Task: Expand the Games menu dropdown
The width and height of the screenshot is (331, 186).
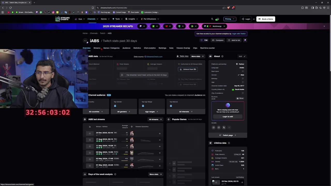Action: (x=105, y=19)
